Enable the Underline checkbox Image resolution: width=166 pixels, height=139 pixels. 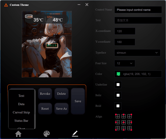coord(118,85)
